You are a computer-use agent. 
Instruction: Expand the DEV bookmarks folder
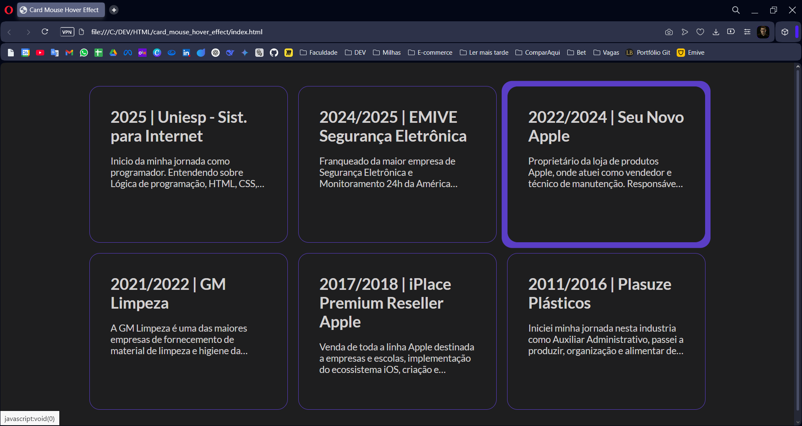(x=355, y=53)
